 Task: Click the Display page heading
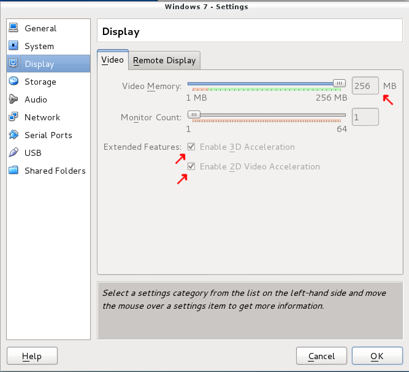pos(121,31)
